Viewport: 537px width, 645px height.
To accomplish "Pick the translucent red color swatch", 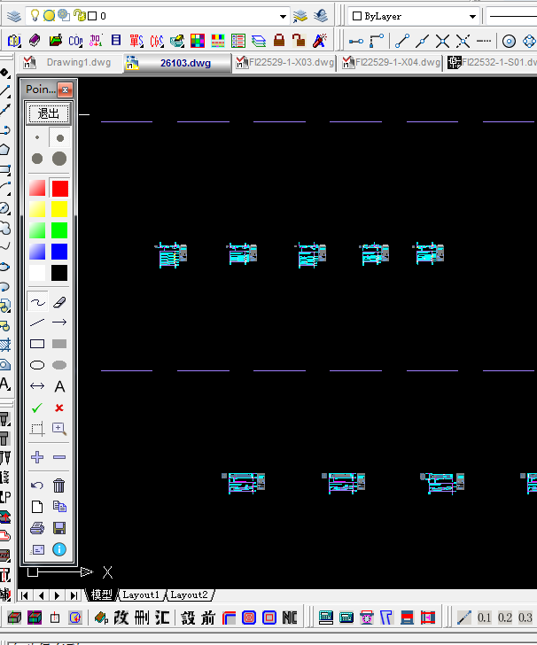I will coord(37,189).
